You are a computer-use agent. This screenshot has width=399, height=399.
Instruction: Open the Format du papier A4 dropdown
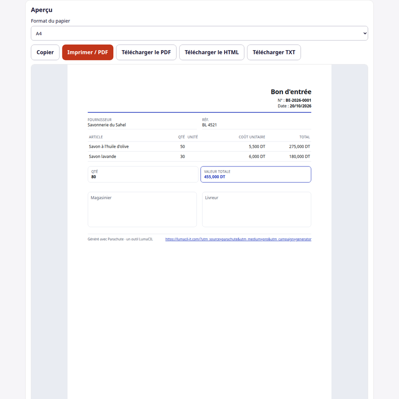[199, 34]
